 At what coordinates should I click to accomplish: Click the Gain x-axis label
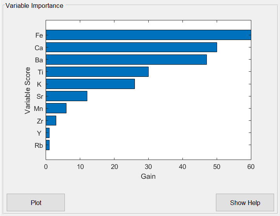pos(148,176)
